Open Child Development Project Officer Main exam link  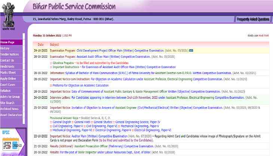[x=120, y=51]
